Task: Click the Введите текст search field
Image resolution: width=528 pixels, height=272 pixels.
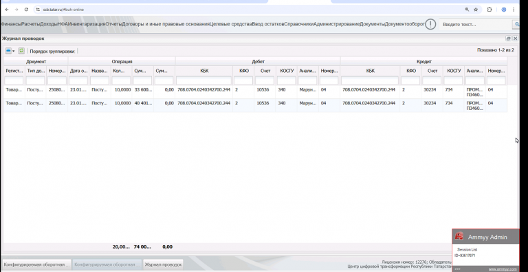Action: click(476, 25)
